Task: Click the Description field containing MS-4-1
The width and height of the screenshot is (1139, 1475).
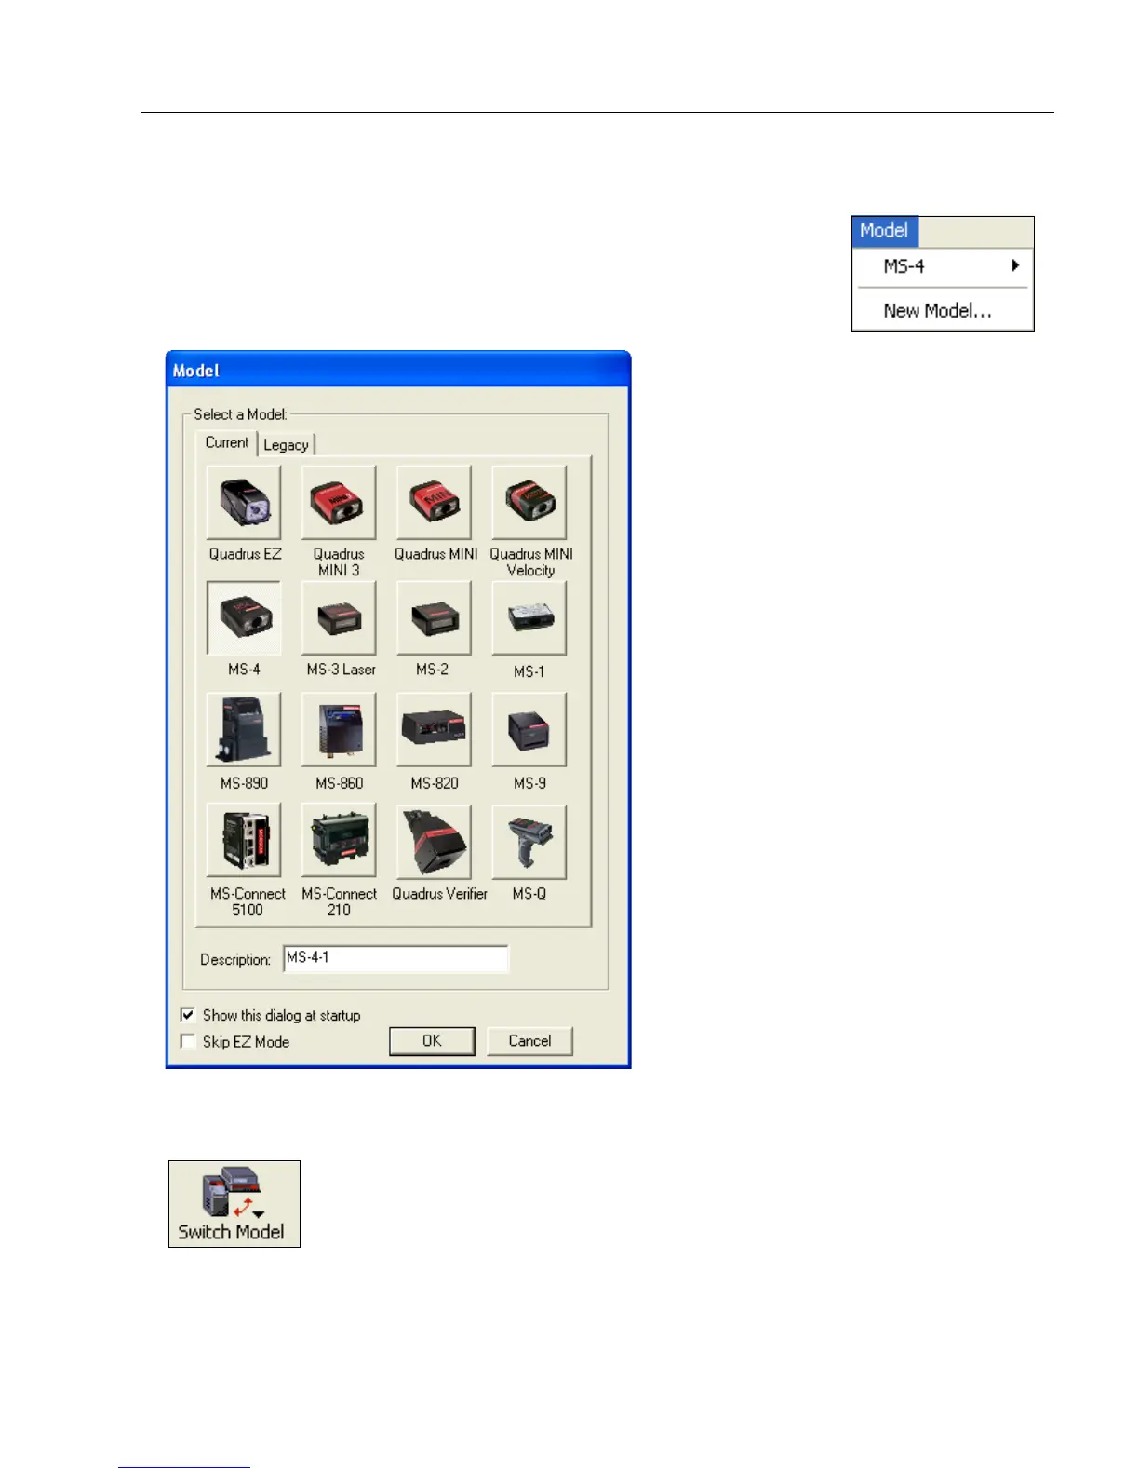Action: click(x=396, y=958)
